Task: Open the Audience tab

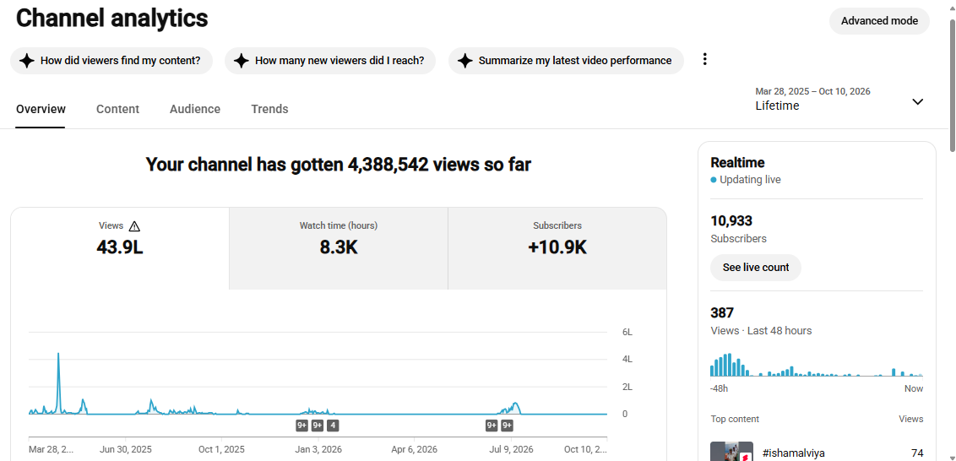Action: tap(195, 109)
